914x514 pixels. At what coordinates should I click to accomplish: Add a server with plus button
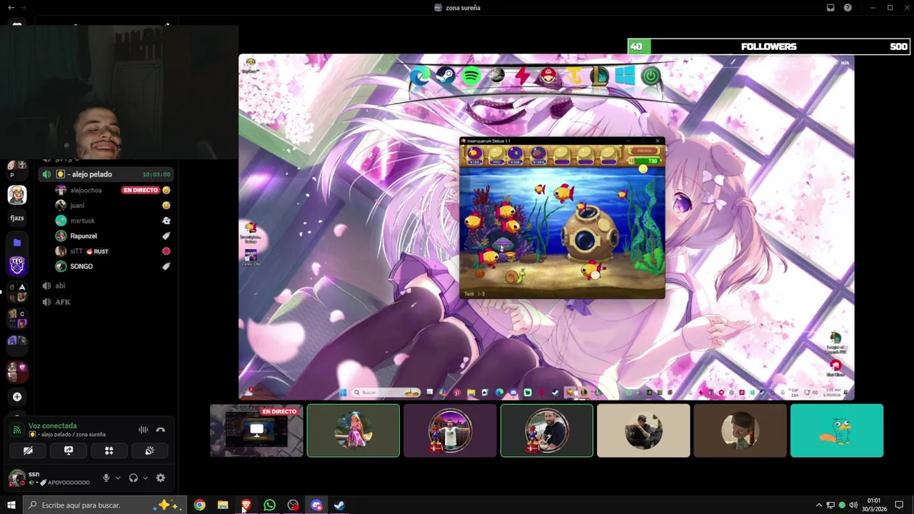pyautogui.click(x=17, y=397)
